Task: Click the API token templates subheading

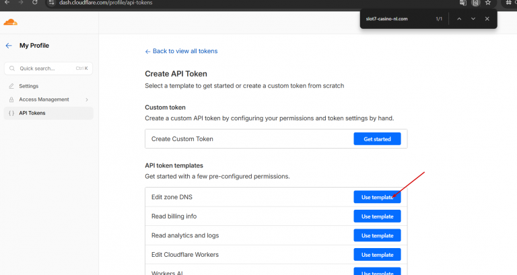Action: 174,165
